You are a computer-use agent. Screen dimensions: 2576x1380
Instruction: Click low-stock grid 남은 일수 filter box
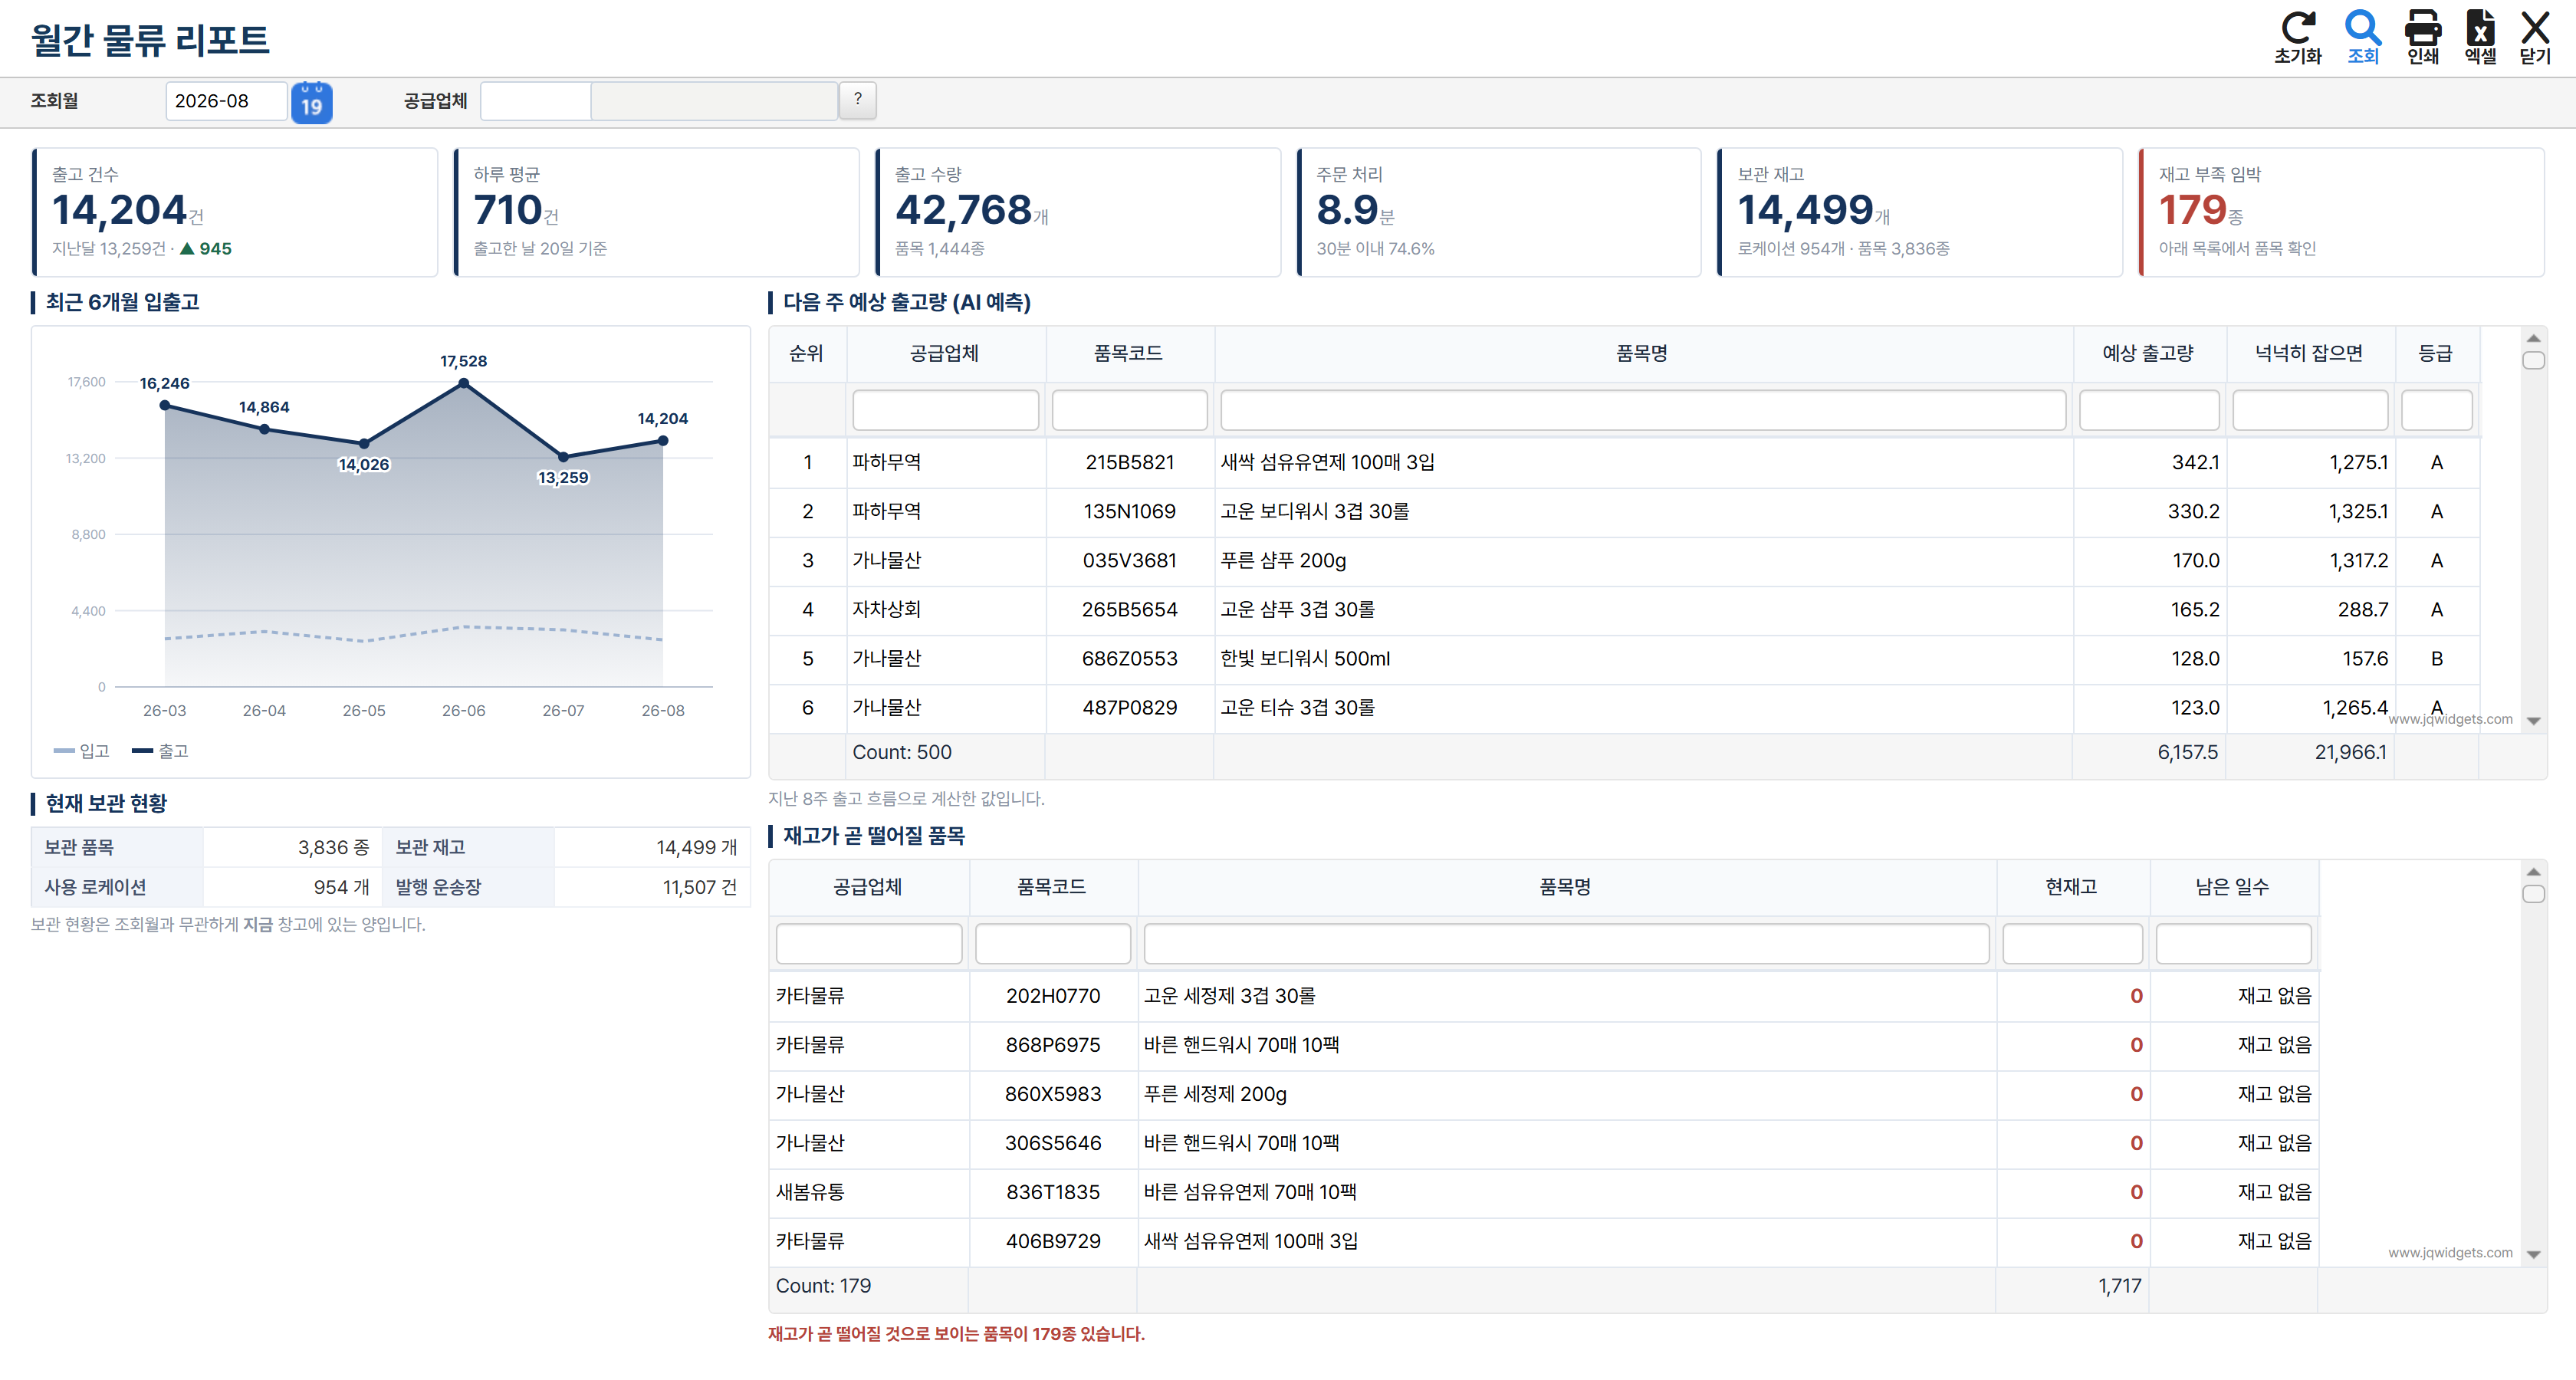coord(2233,944)
